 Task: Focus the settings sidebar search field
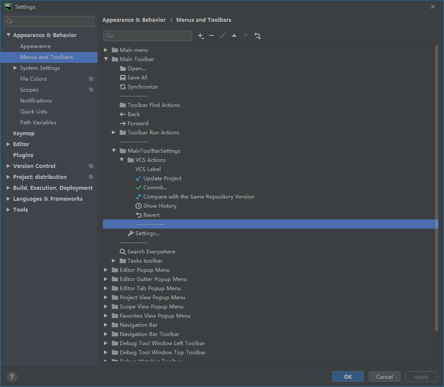coord(49,21)
